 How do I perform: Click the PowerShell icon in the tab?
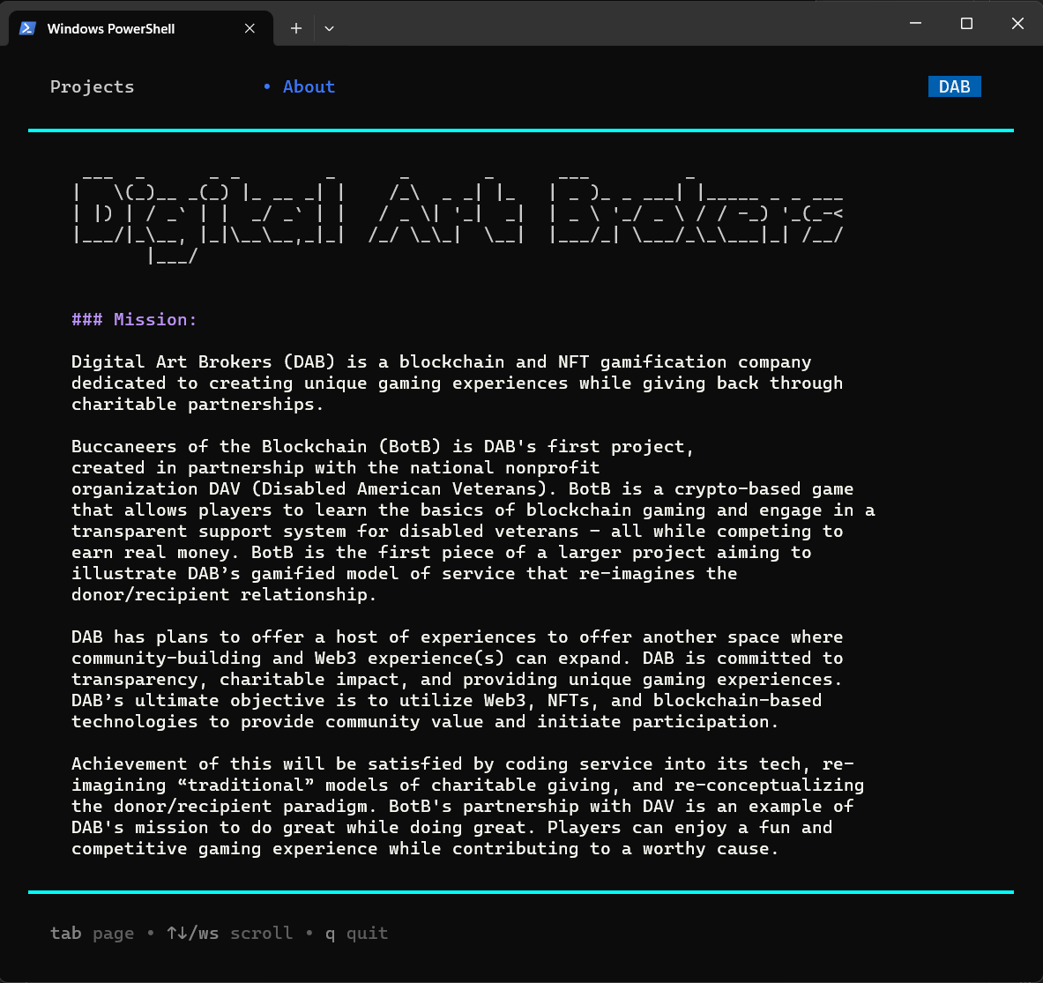click(27, 28)
